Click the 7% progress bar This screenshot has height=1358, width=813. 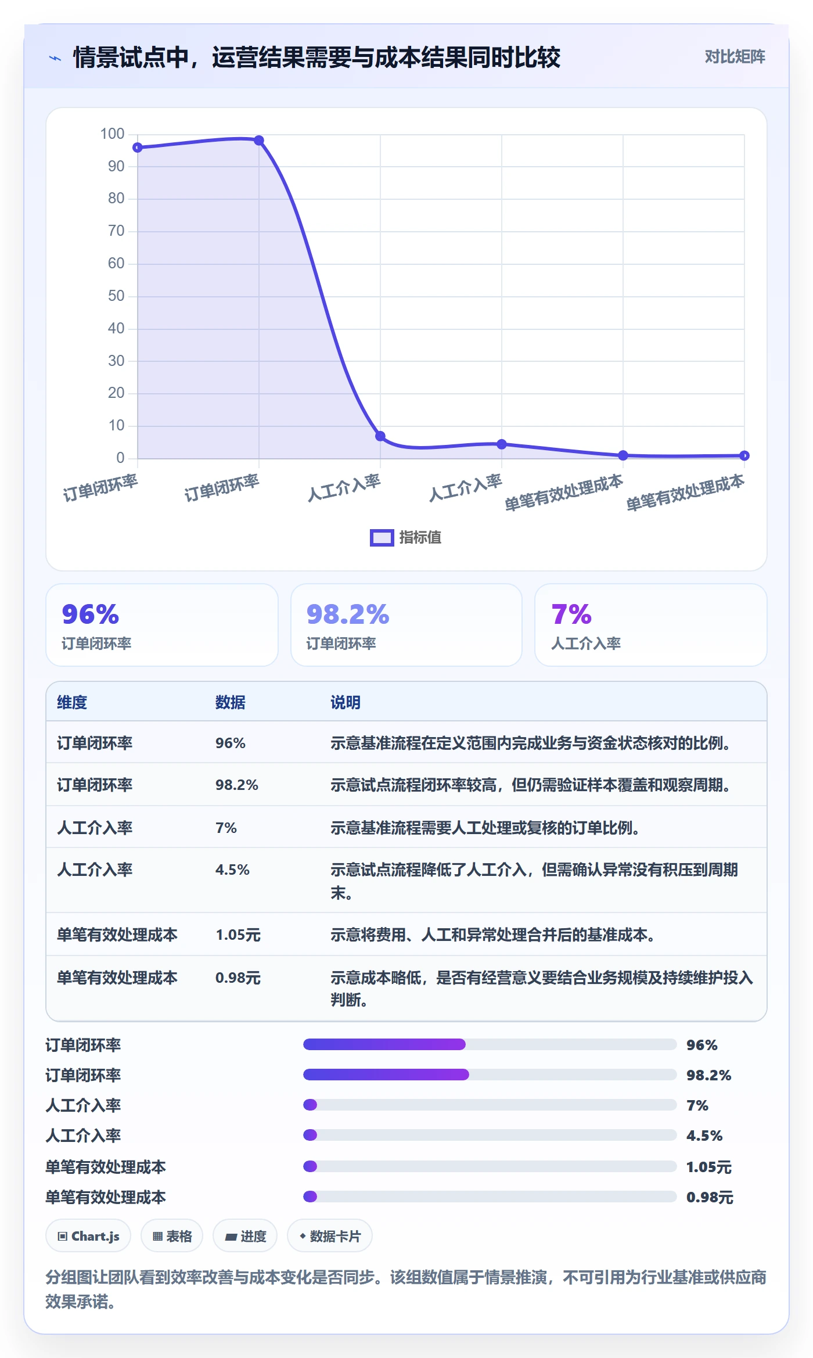[x=490, y=1105]
